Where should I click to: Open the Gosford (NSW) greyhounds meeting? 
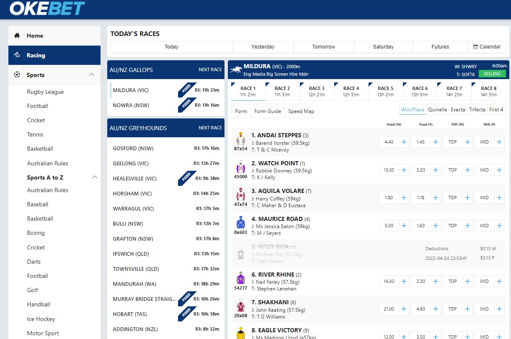tap(166, 148)
